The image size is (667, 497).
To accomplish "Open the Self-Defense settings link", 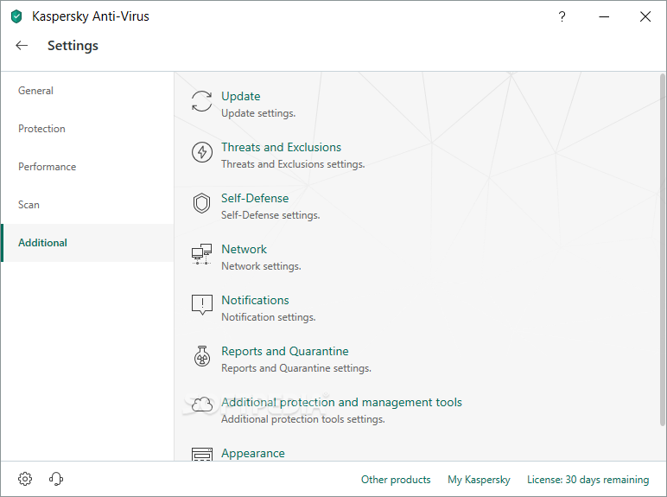I will [255, 198].
